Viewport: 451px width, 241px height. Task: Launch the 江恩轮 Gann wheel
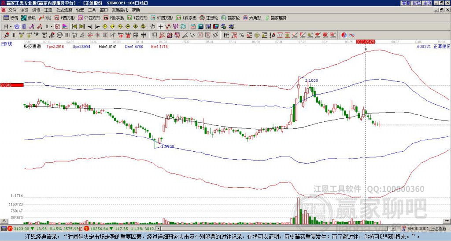209,18
